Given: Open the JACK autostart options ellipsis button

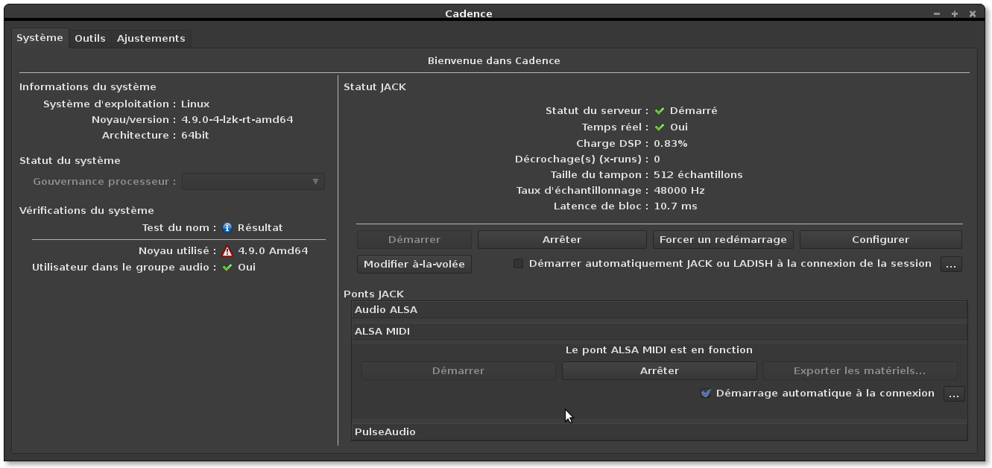Looking at the screenshot, I should tap(951, 264).
